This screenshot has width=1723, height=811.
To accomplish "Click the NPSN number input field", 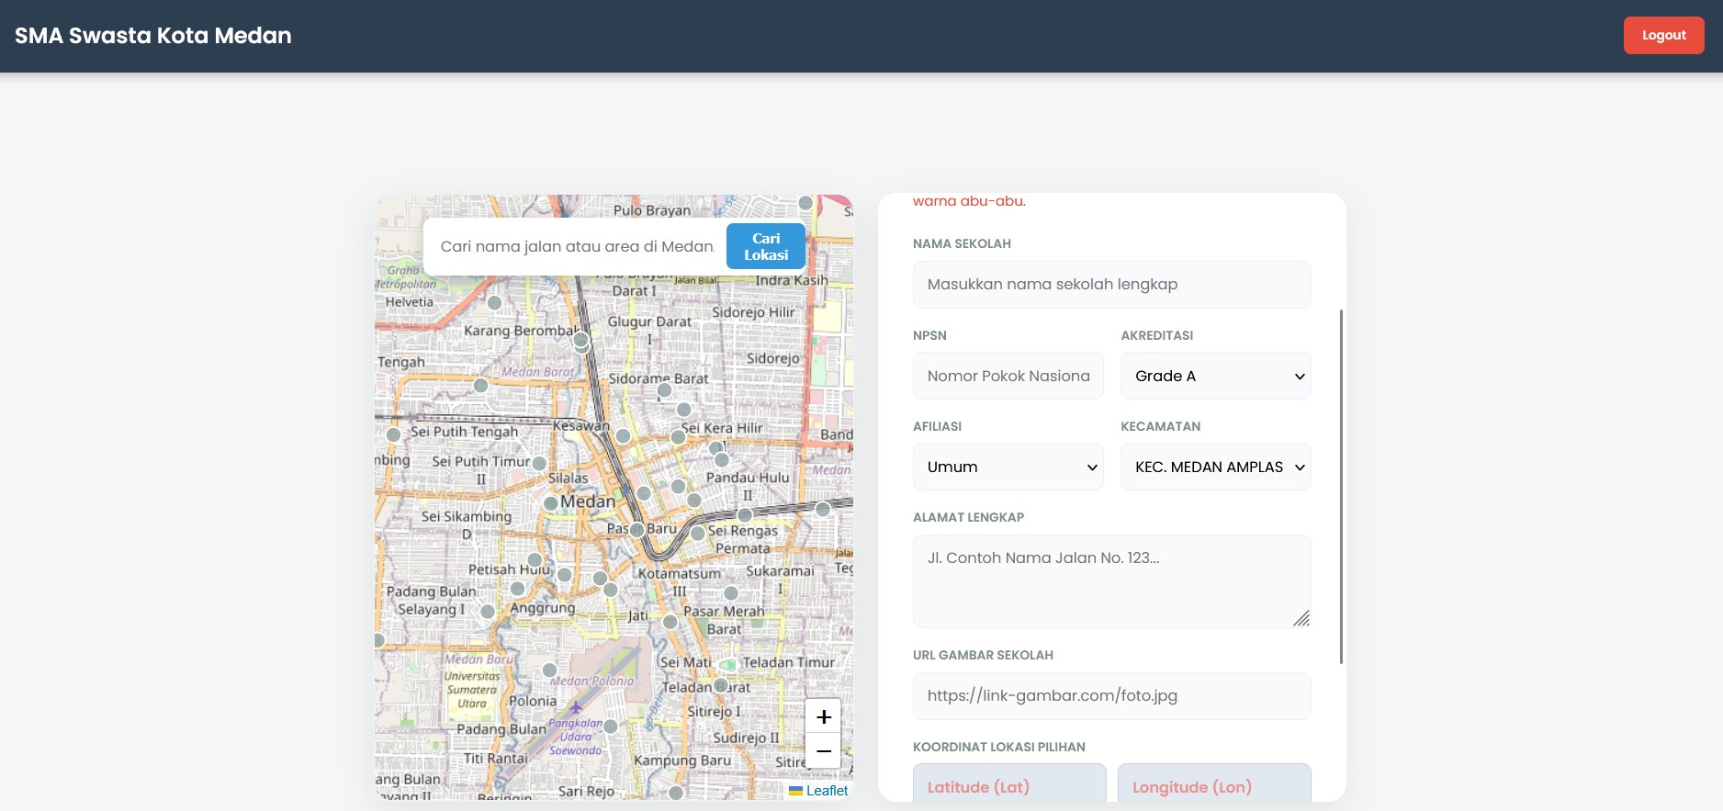I will [1008, 376].
